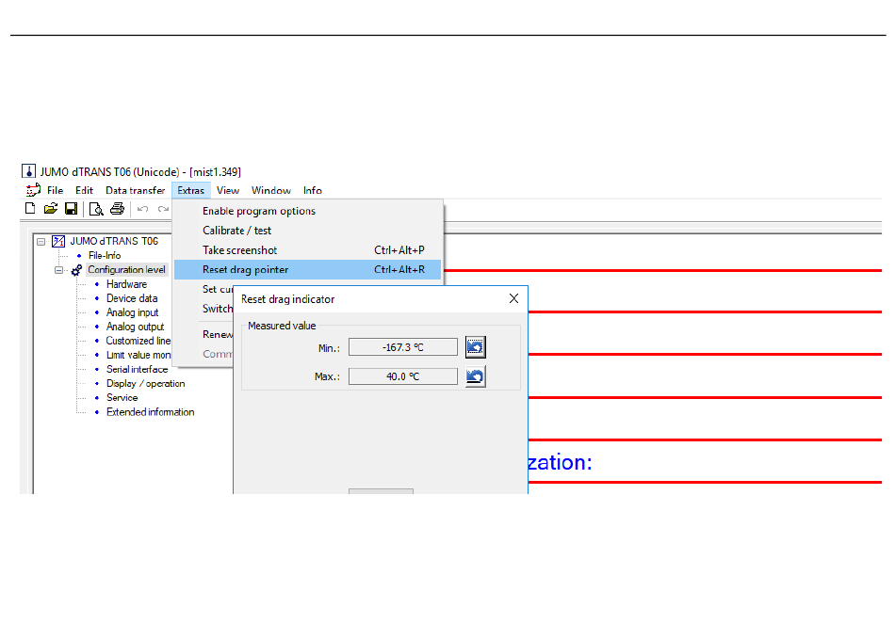Select File-Info in the tree
The height and width of the screenshot is (623, 895).
click(x=105, y=255)
